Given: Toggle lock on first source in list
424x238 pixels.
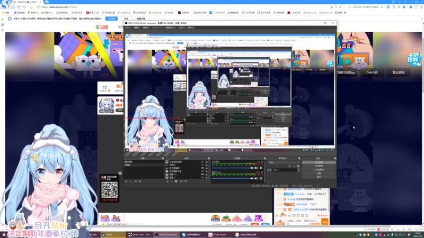Looking at the screenshot, I should 207,162.
